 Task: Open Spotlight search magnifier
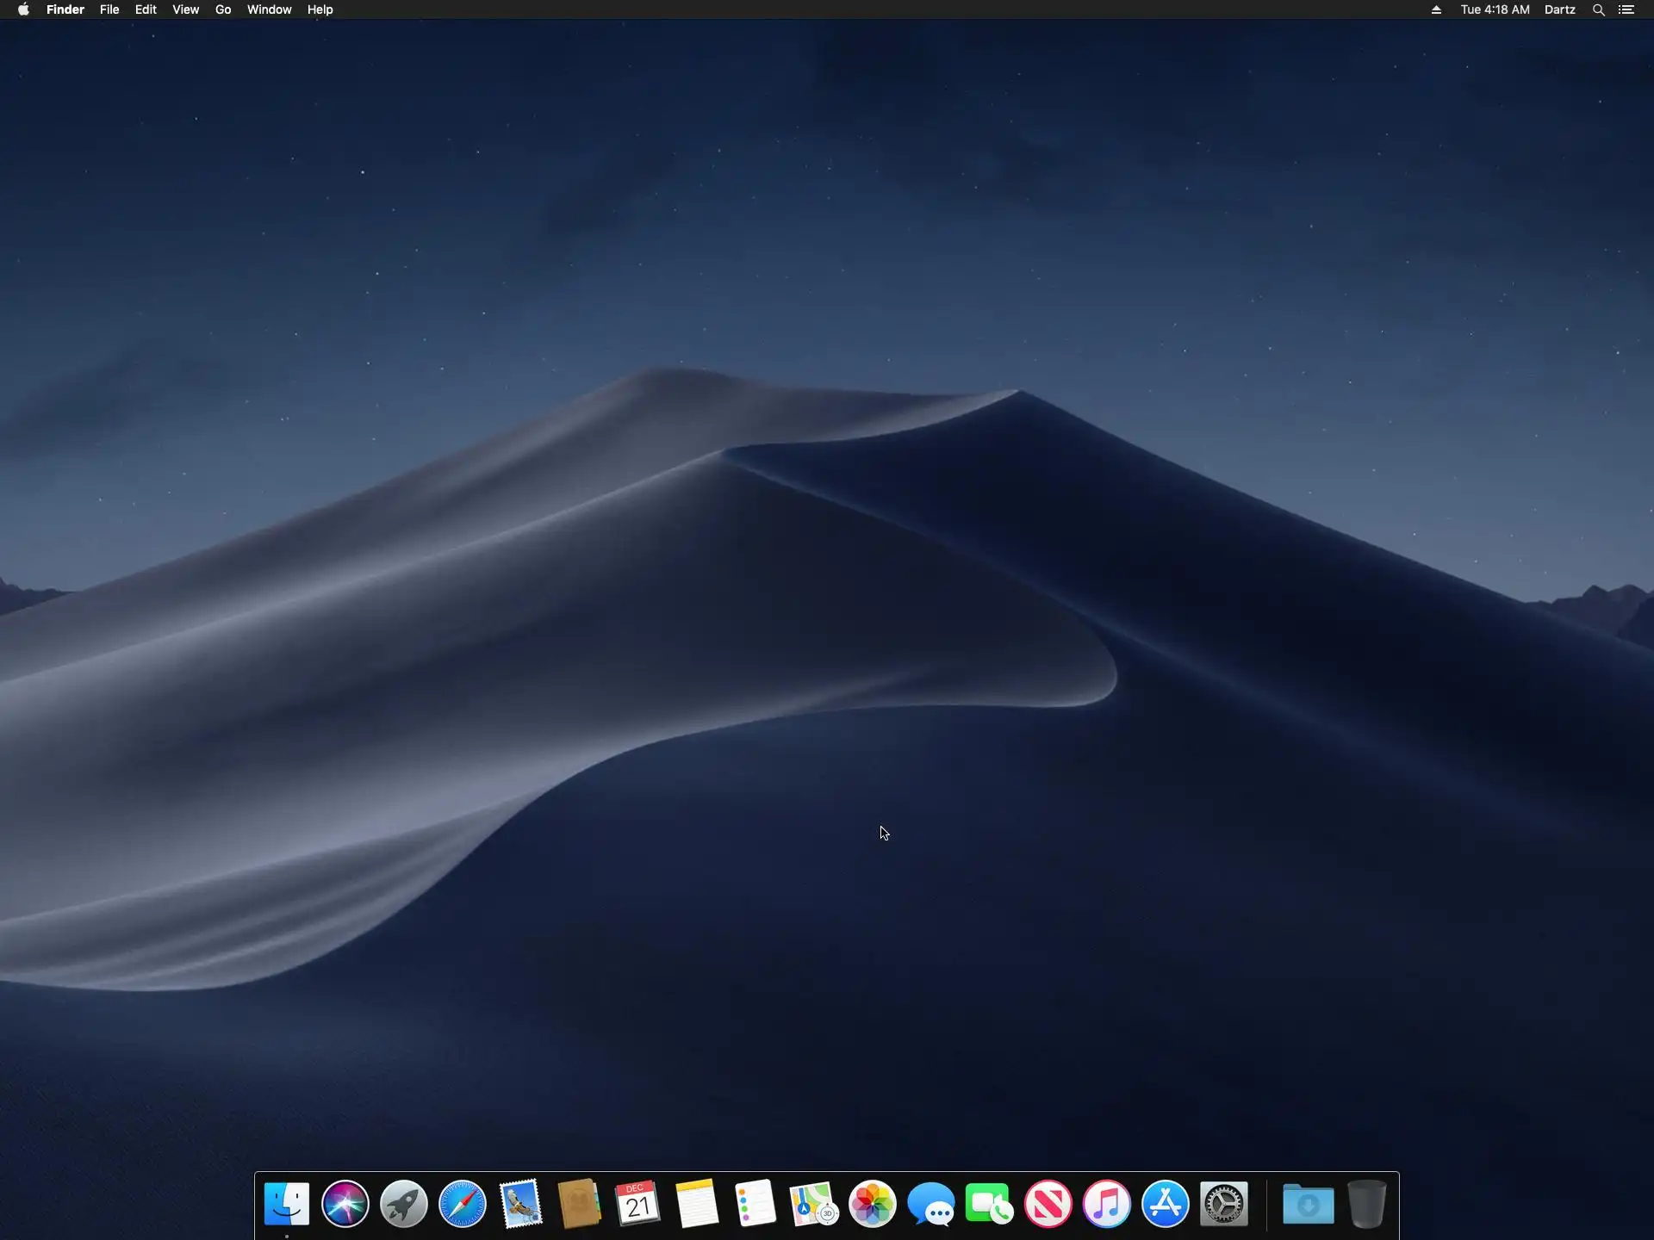pyautogui.click(x=1598, y=9)
